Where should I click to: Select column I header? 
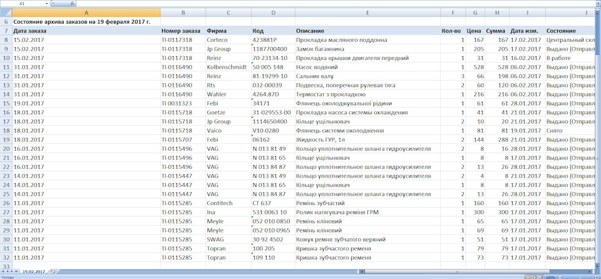click(x=527, y=13)
